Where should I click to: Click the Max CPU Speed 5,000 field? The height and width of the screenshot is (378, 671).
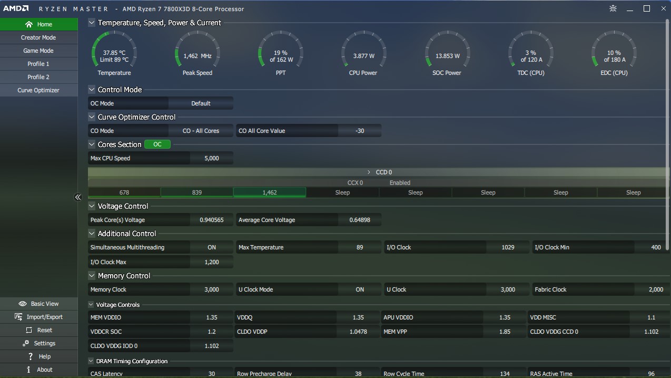click(x=211, y=158)
